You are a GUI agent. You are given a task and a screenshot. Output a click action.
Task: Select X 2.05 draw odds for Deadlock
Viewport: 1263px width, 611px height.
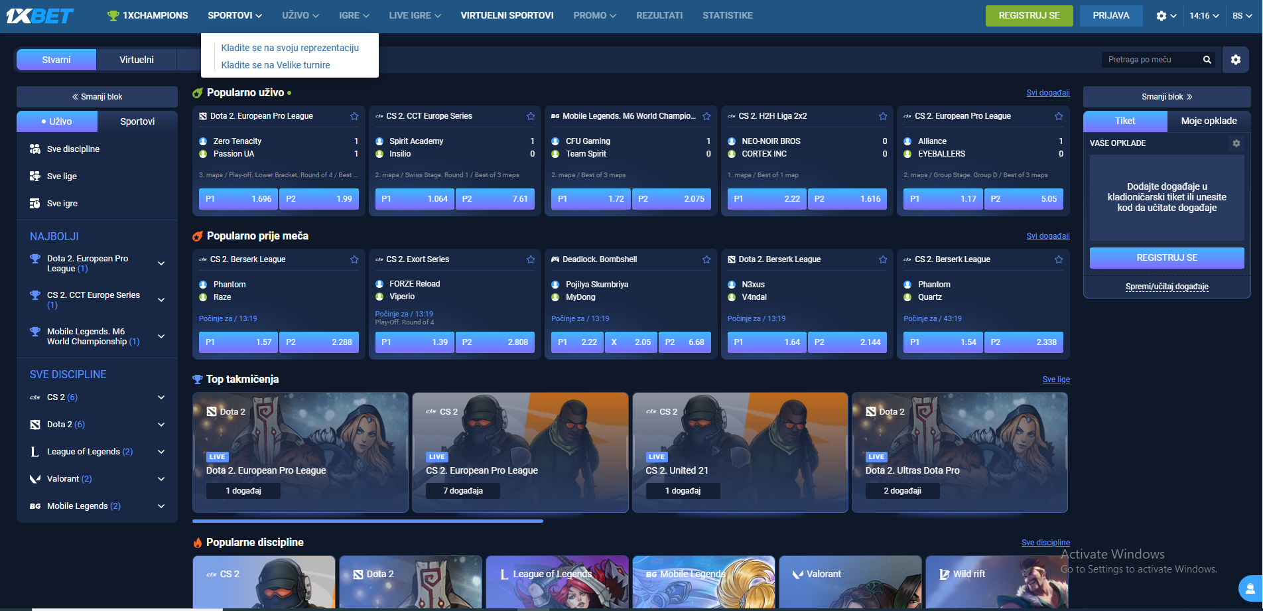pos(631,342)
